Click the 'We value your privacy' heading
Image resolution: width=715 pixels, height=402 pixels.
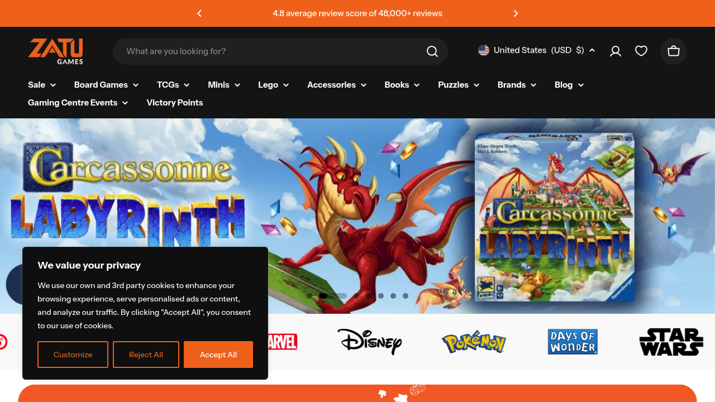tap(89, 265)
